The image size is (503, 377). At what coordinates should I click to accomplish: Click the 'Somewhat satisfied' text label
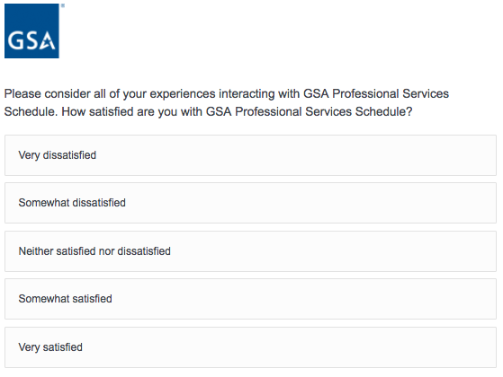tap(65, 299)
